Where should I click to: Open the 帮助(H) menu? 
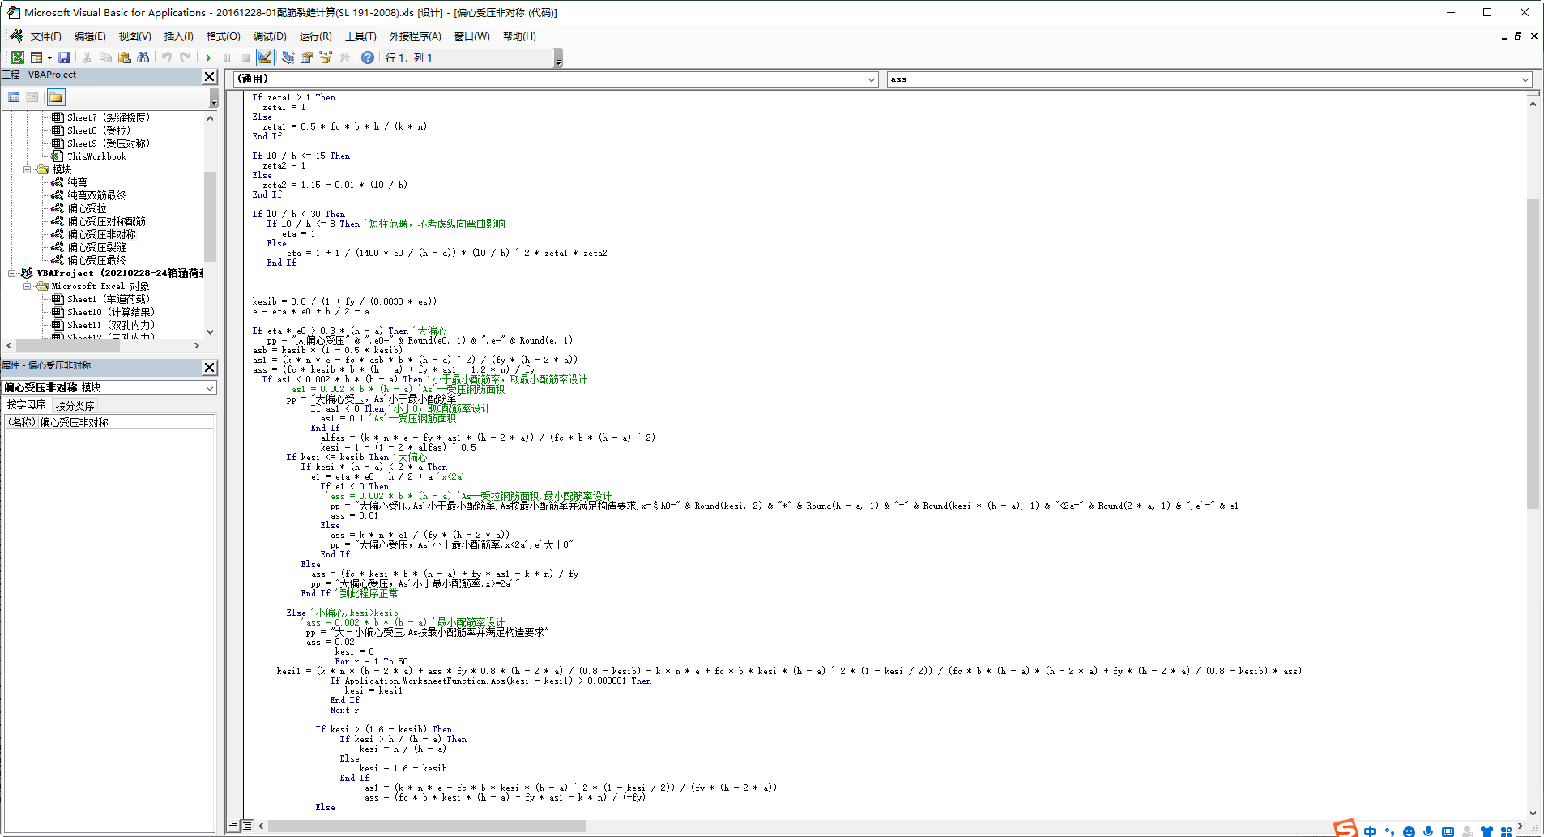click(x=519, y=36)
